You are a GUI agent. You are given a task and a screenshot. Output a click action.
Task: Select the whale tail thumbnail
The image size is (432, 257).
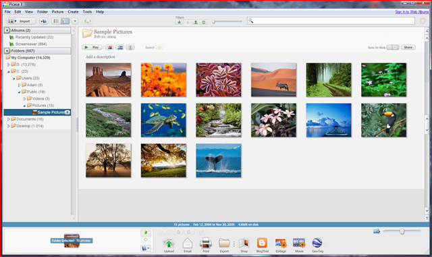pos(219,161)
